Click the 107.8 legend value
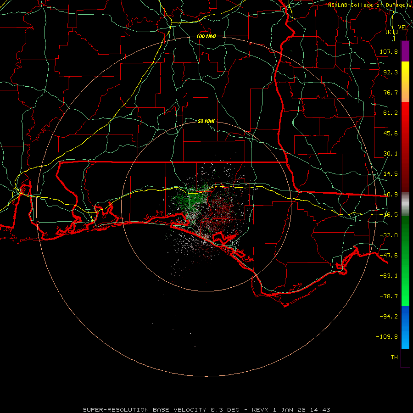 [389, 51]
